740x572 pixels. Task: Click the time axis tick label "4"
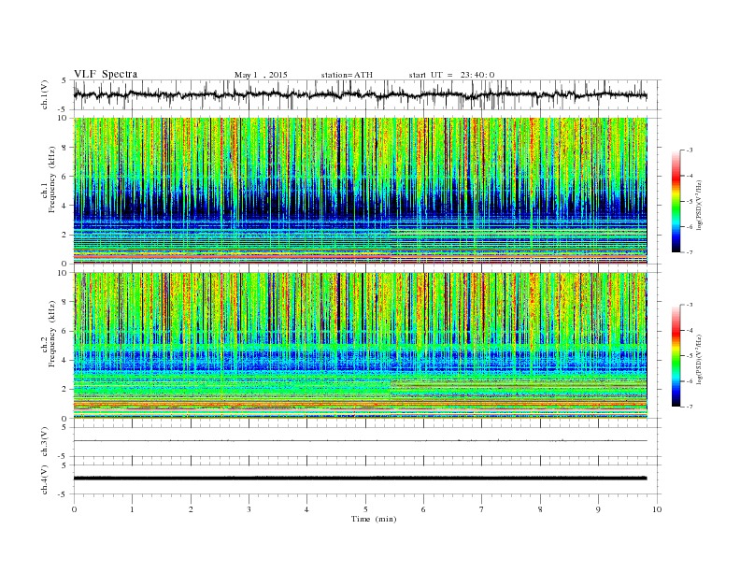tap(307, 509)
